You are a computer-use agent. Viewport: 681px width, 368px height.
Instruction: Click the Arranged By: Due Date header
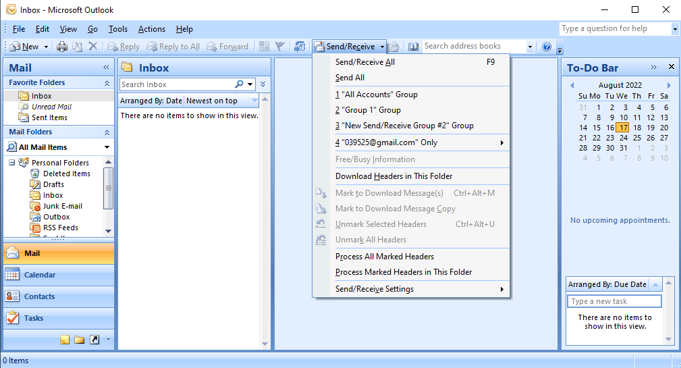coord(607,284)
